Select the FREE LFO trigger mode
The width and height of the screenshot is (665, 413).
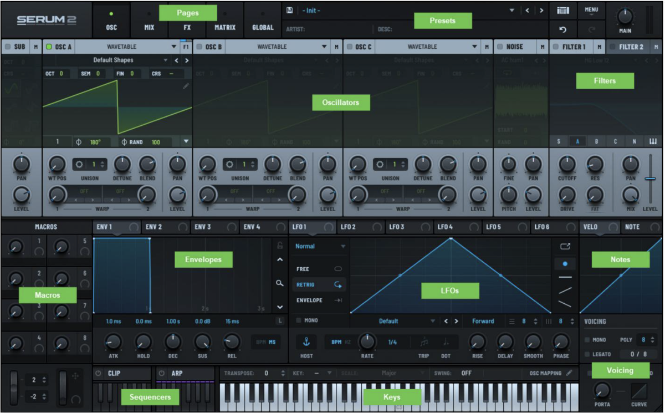pyautogui.click(x=319, y=269)
